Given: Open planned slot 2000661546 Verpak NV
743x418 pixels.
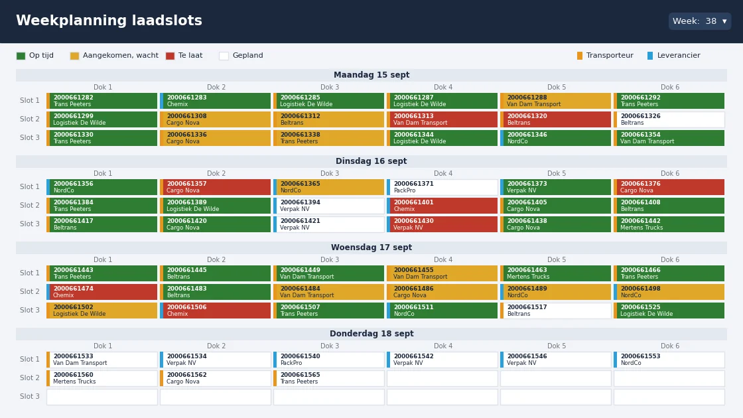Looking at the screenshot, I should [x=556, y=360].
